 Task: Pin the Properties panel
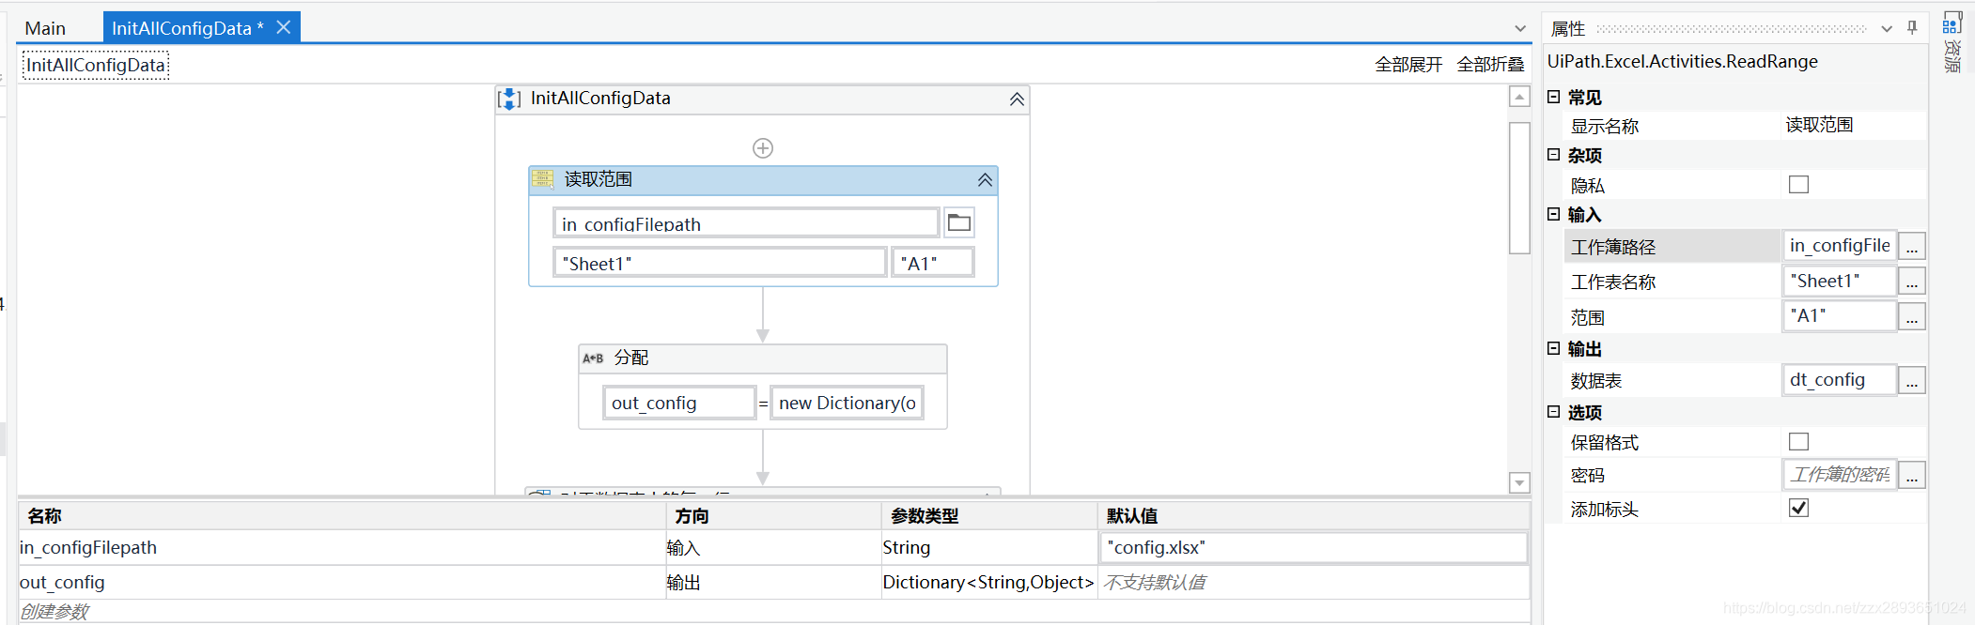pos(1912,28)
